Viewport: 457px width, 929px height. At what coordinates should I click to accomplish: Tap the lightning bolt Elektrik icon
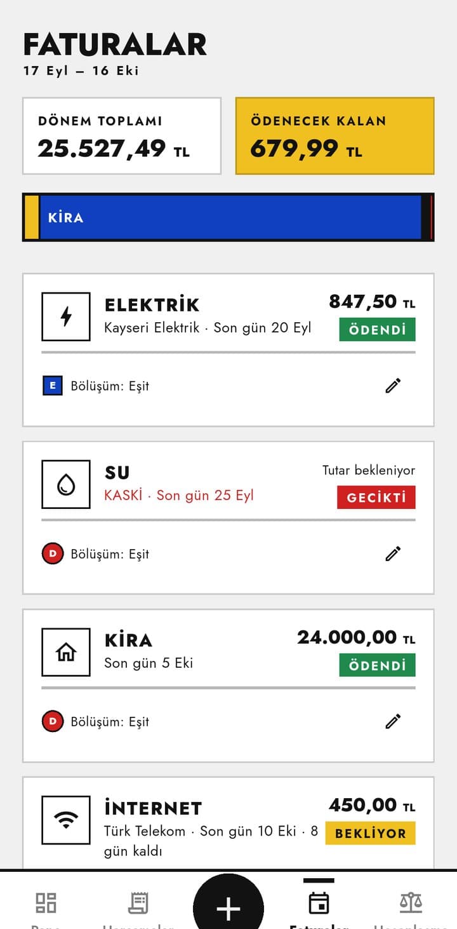click(x=66, y=316)
